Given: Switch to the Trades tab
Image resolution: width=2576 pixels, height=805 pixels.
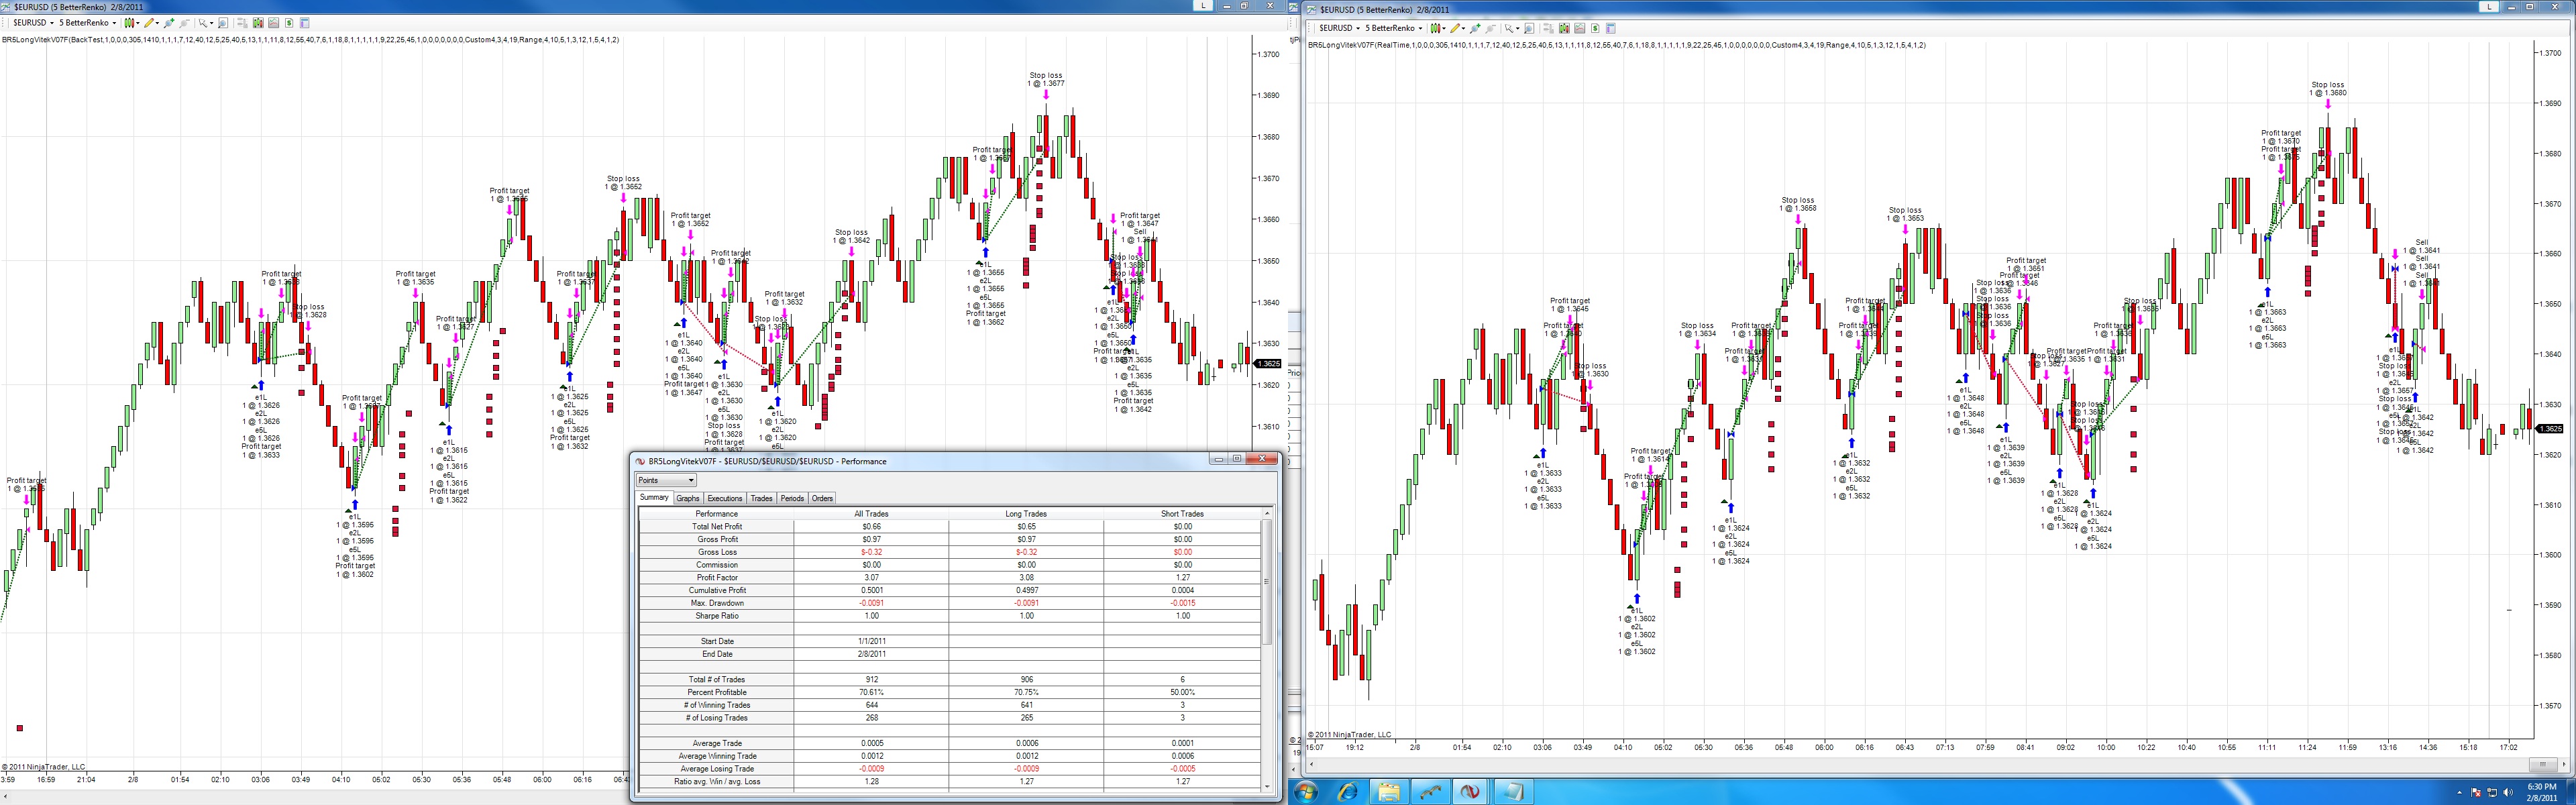Looking at the screenshot, I should (x=762, y=498).
